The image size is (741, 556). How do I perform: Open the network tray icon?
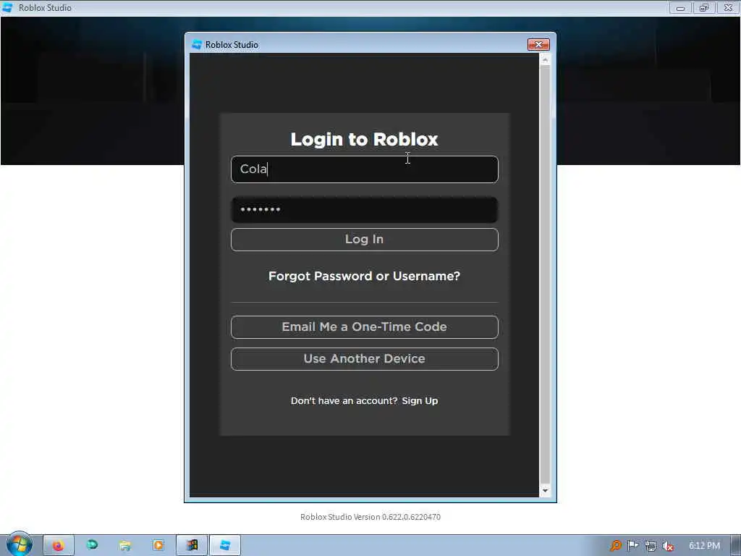(651, 546)
